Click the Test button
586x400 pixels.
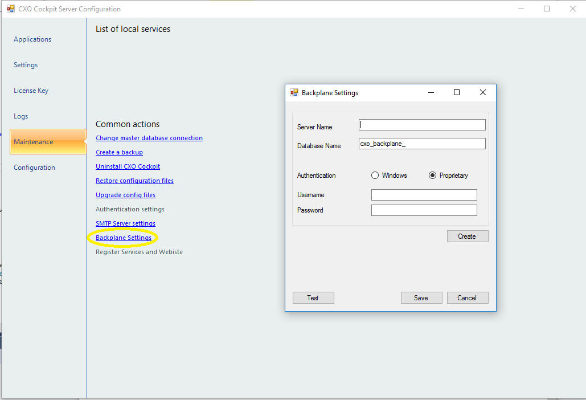pyautogui.click(x=313, y=298)
